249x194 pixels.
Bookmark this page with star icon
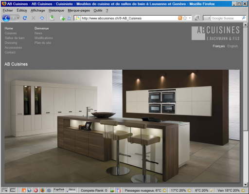pos(185,18)
